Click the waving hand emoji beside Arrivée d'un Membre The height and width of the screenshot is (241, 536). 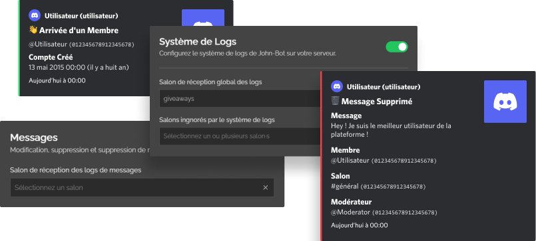click(x=33, y=31)
